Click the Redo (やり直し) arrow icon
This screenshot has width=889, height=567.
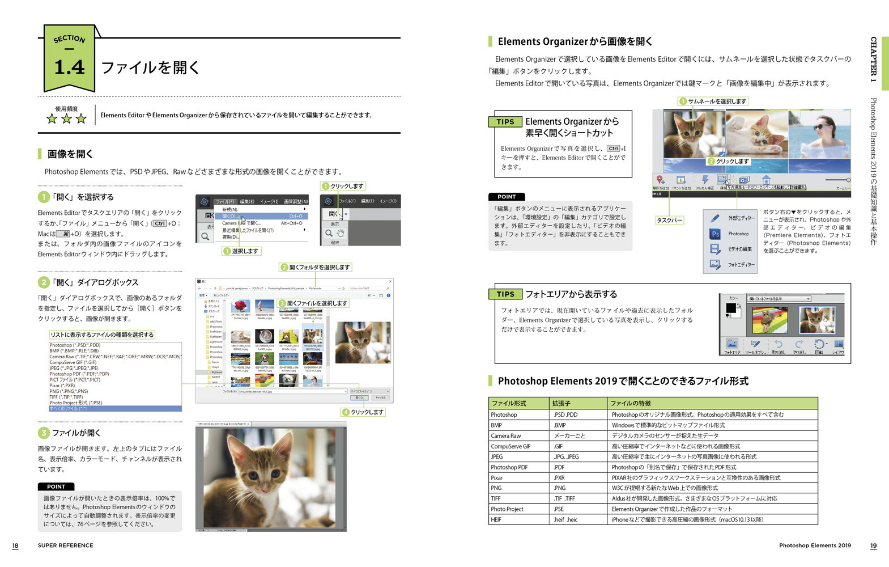click(799, 344)
